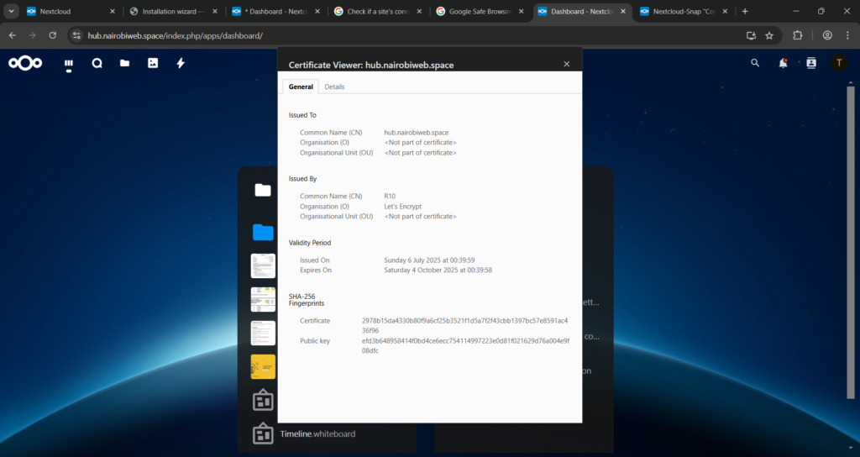The height and width of the screenshot is (457, 860).
Task: Open the white folder icon in files widget
Action: click(263, 190)
